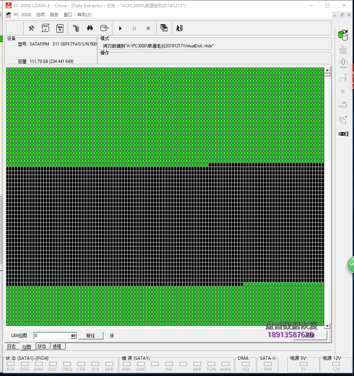354x376 pixels.
Task: Open the tree structure view icon
Action: point(76,28)
